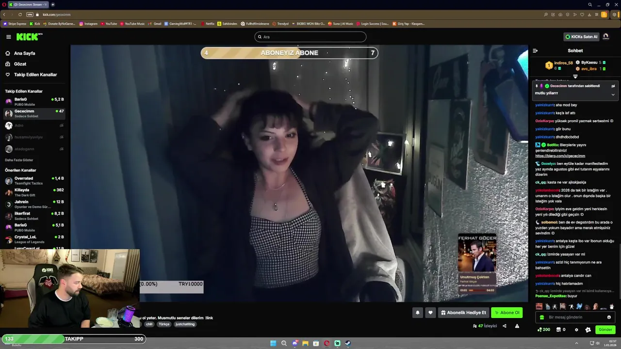Open the hamburger menu beside the Kick logo
This screenshot has width=621, height=349.
click(8, 37)
